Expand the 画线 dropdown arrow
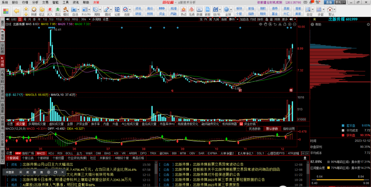The width and height of the screenshot is (371, 187). coord(111,9)
